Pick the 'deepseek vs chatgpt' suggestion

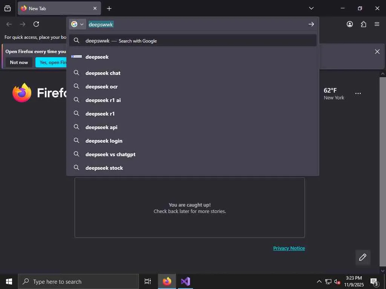point(193,154)
